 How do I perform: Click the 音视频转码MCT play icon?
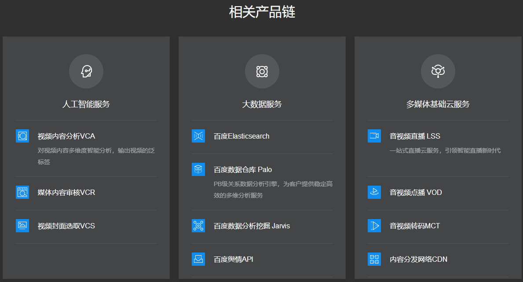[x=374, y=226]
